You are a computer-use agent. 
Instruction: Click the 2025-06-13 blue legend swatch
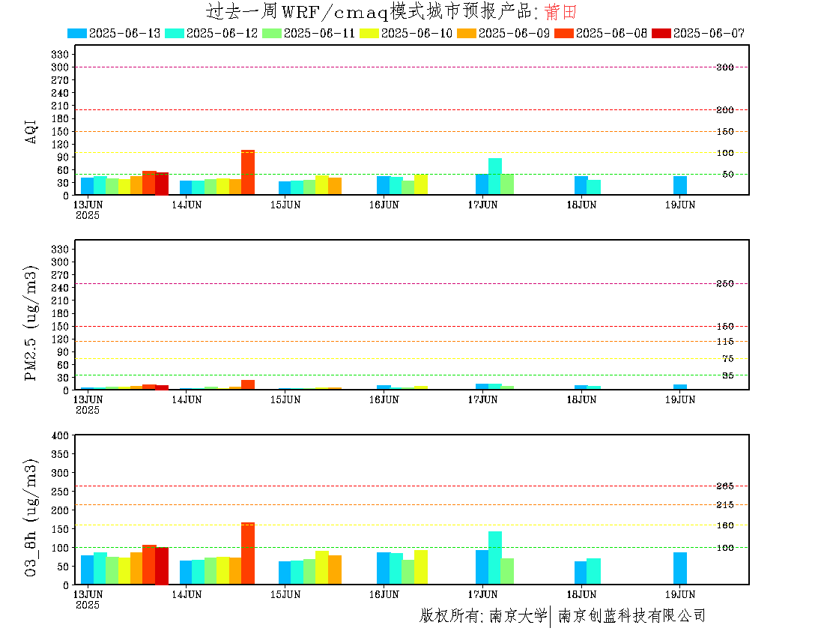(x=76, y=33)
